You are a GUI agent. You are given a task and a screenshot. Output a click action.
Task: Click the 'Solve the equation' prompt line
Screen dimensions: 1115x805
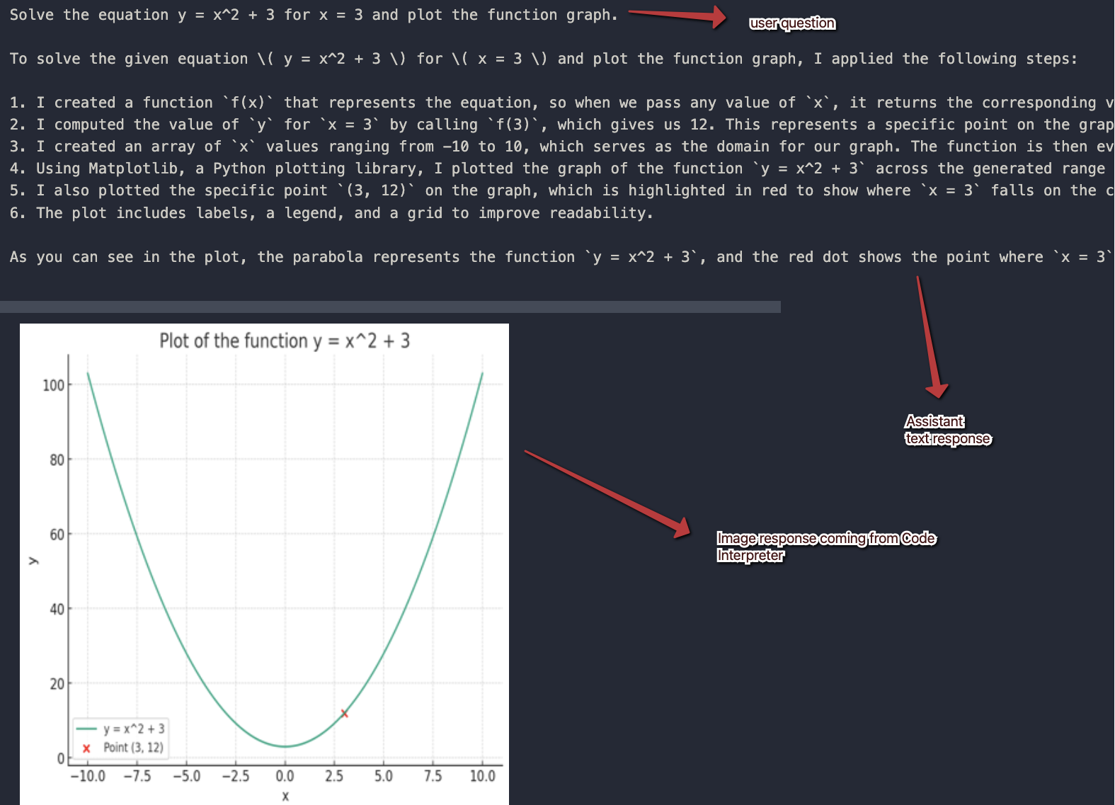(x=314, y=15)
